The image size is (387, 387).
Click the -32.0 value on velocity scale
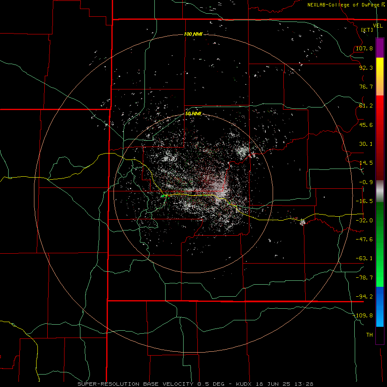pyautogui.click(x=364, y=221)
